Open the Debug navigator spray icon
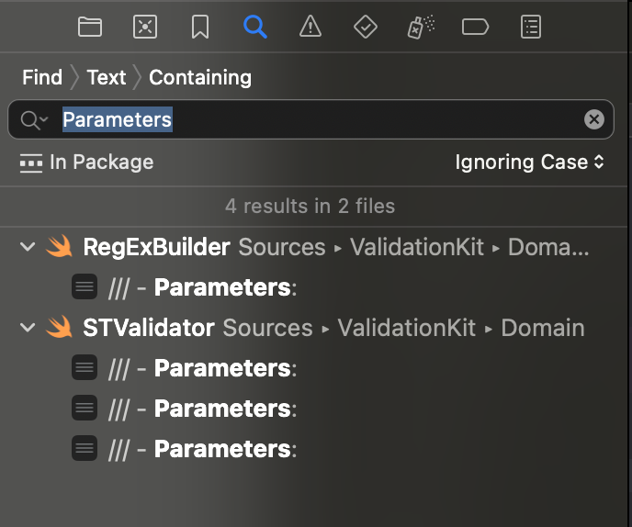Image resolution: width=632 pixels, height=527 pixels. 421,27
